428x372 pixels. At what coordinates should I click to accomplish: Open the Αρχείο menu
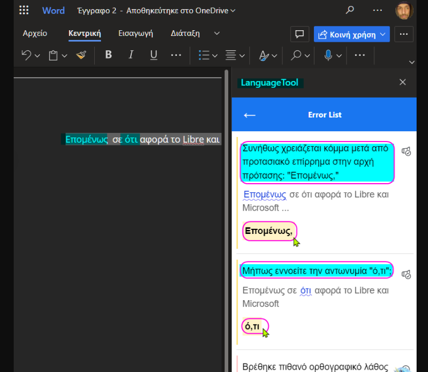pyautogui.click(x=35, y=33)
